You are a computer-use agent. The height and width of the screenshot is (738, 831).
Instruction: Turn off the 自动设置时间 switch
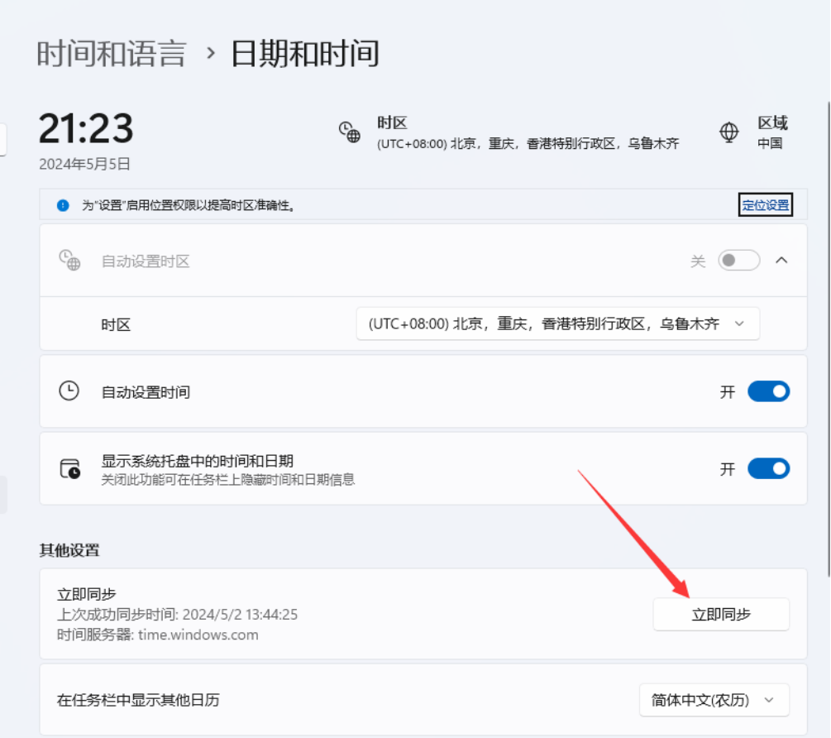pyautogui.click(x=768, y=391)
